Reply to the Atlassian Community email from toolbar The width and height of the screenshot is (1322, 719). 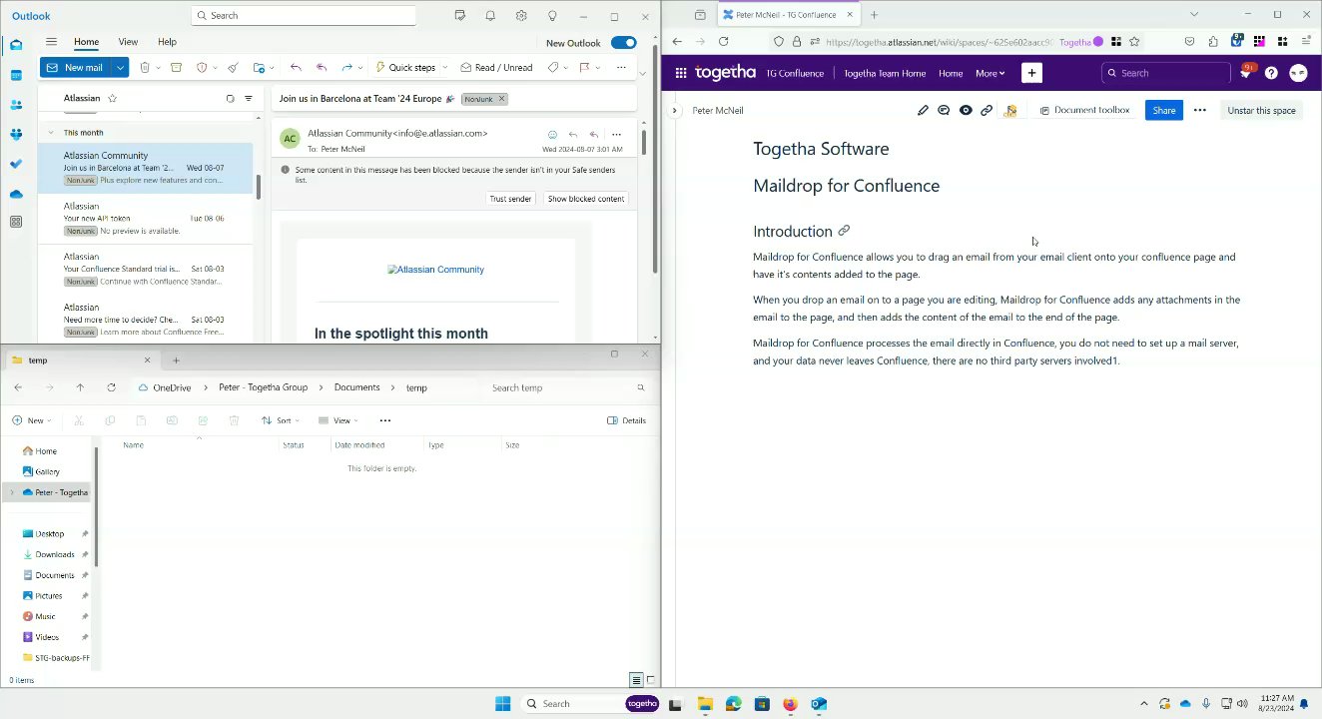[x=296, y=68]
